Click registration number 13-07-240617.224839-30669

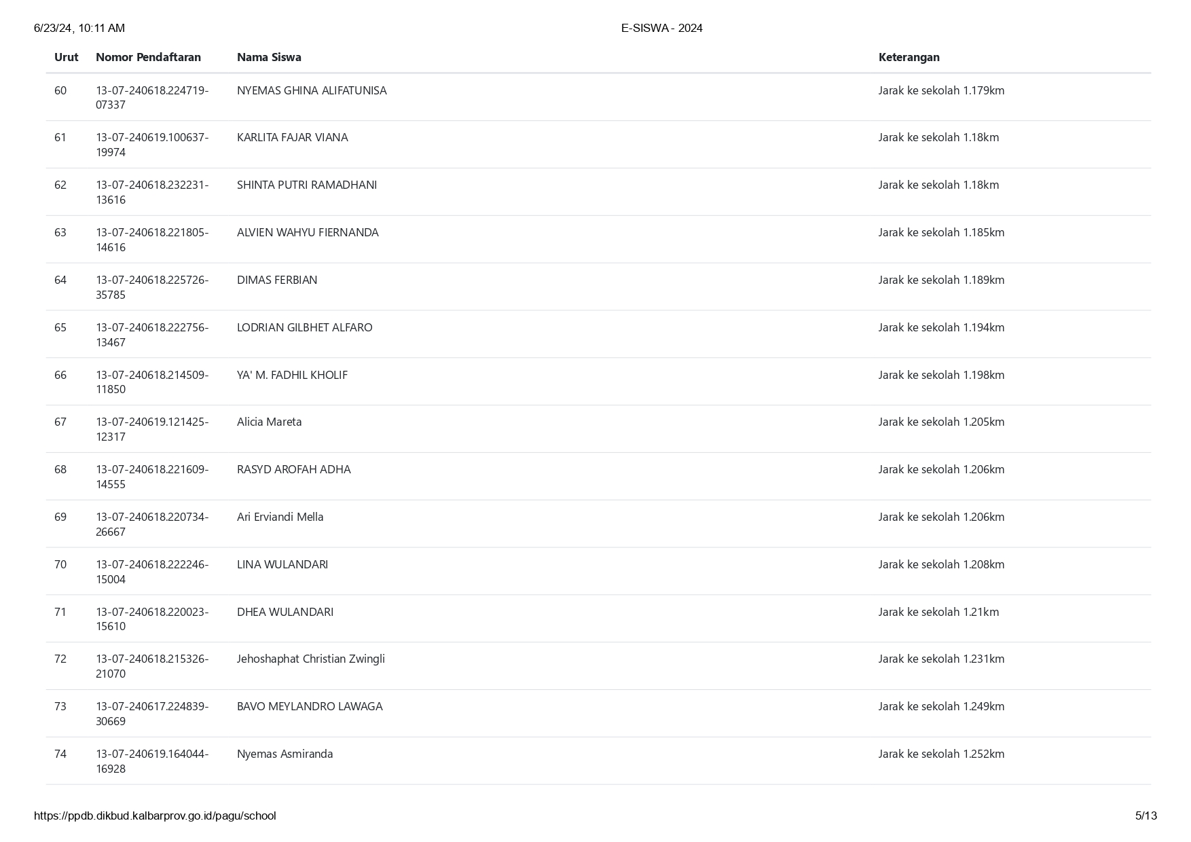click(x=152, y=714)
